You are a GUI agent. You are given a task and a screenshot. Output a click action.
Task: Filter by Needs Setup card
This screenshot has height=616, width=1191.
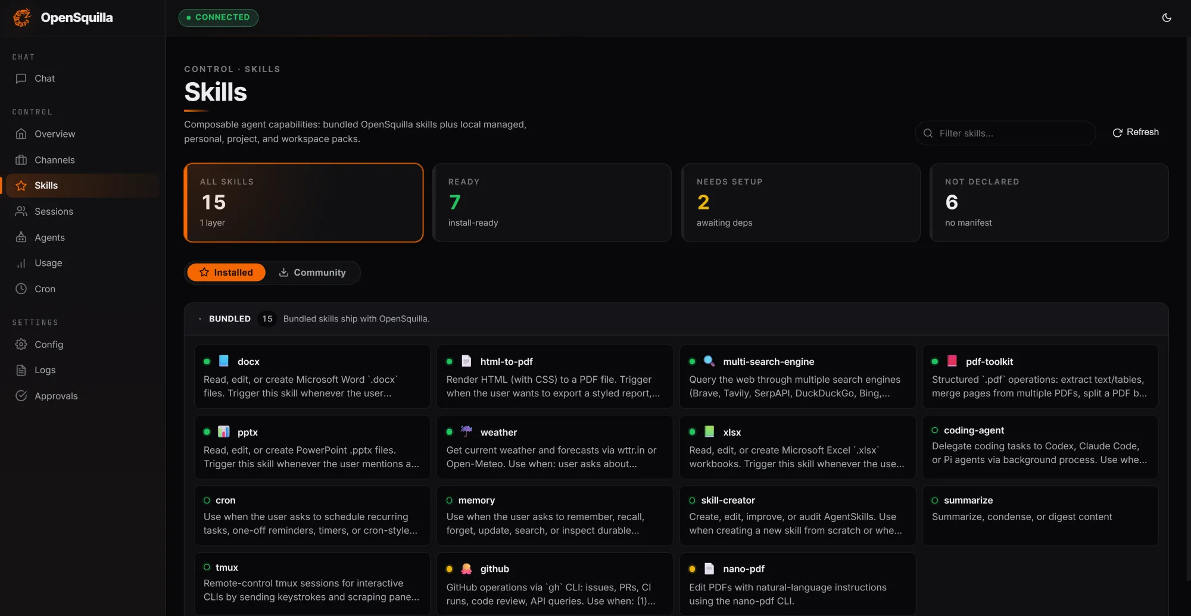[800, 203]
